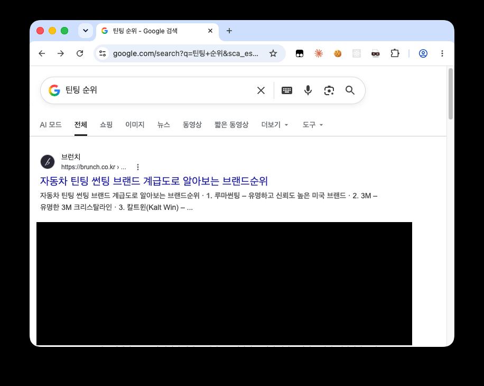Switch to the 짧은 동영상 tab

(x=231, y=125)
